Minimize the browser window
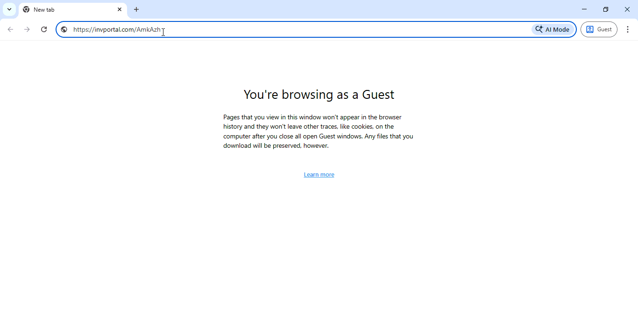This screenshot has width=638, height=316. [584, 9]
